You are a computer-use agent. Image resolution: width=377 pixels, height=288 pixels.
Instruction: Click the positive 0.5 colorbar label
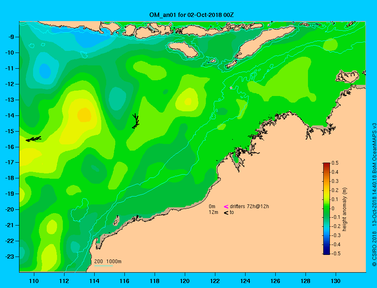point(335,163)
